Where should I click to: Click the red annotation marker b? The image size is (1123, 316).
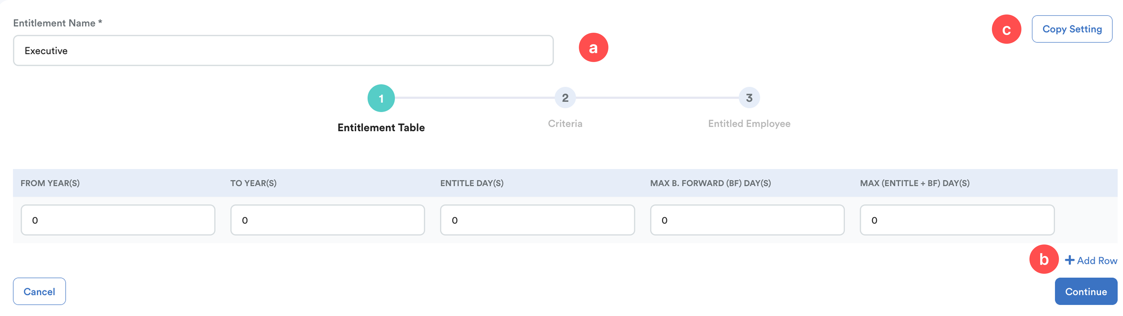1043,259
